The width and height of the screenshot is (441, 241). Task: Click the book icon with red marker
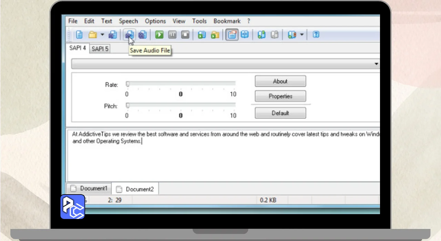[292, 34]
